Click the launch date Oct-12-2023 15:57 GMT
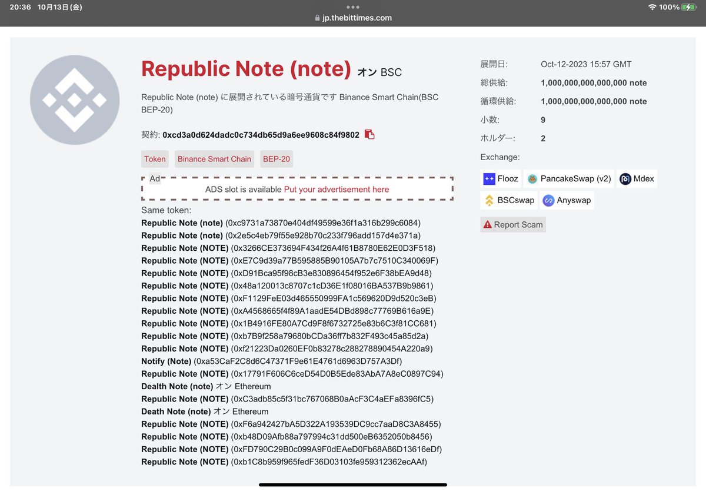The height and width of the screenshot is (491, 706). pos(586,64)
